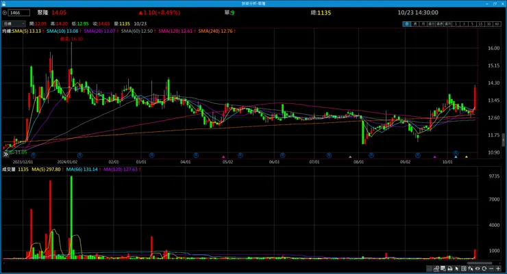Click the technical indicator chart icon
This screenshot has width=507, height=274.
[436, 269]
